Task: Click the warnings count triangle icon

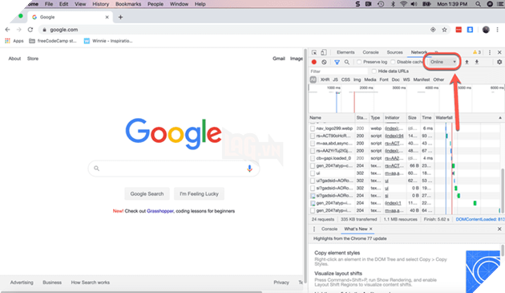Action: pyautogui.click(x=475, y=52)
